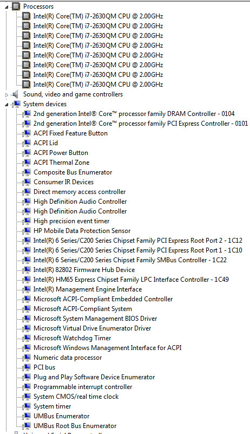Click the Processors chip icon
Image resolution: width=250 pixels, height=434 pixels.
click(x=16, y=6)
